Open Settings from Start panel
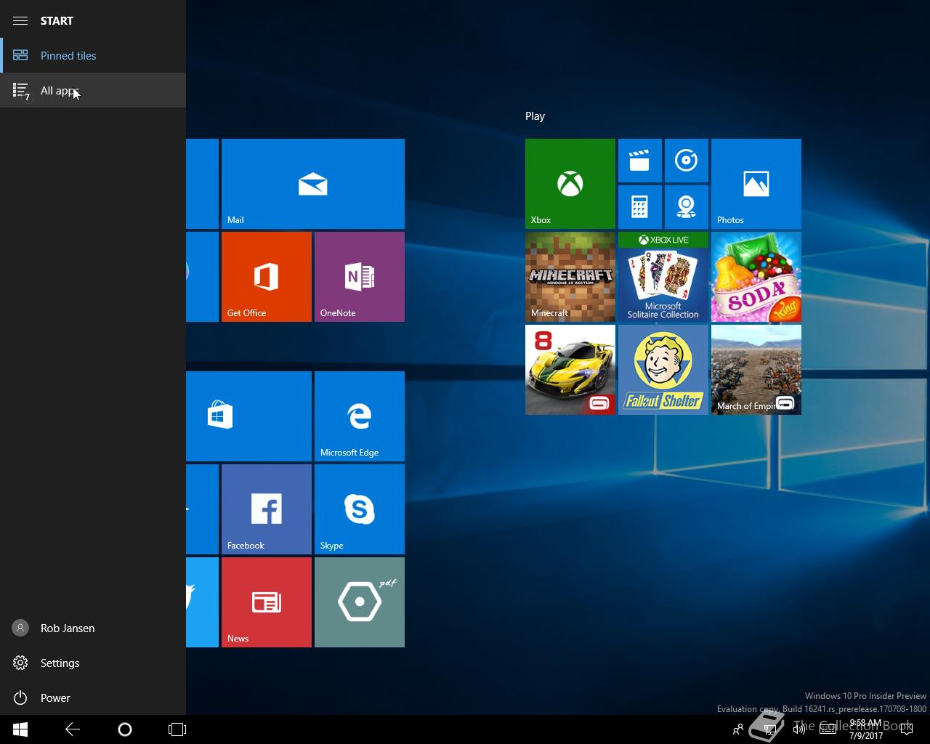Viewport: 930px width, 744px height. click(x=93, y=663)
